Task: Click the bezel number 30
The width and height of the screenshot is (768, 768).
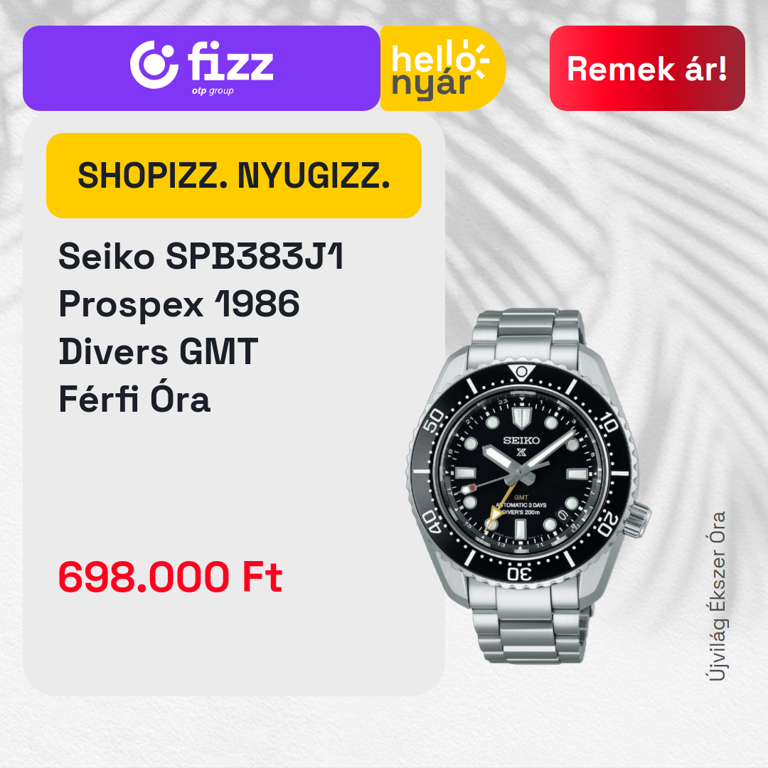Action: (x=520, y=573)
